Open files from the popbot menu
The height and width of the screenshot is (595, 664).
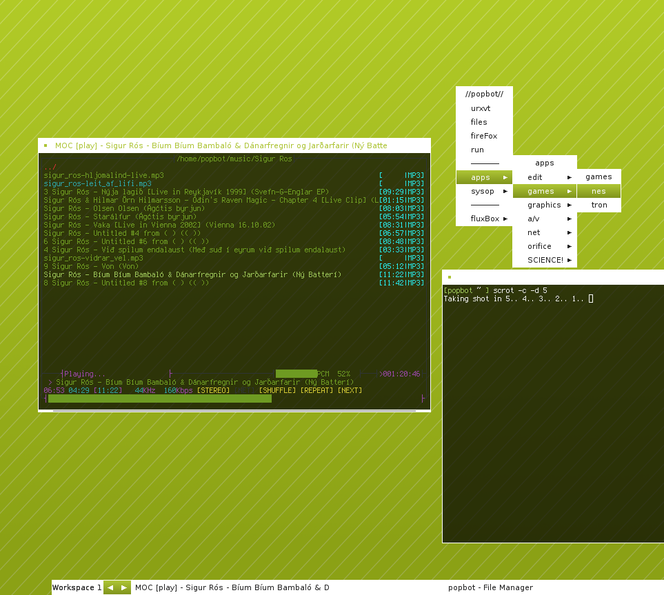coord(484,122)
